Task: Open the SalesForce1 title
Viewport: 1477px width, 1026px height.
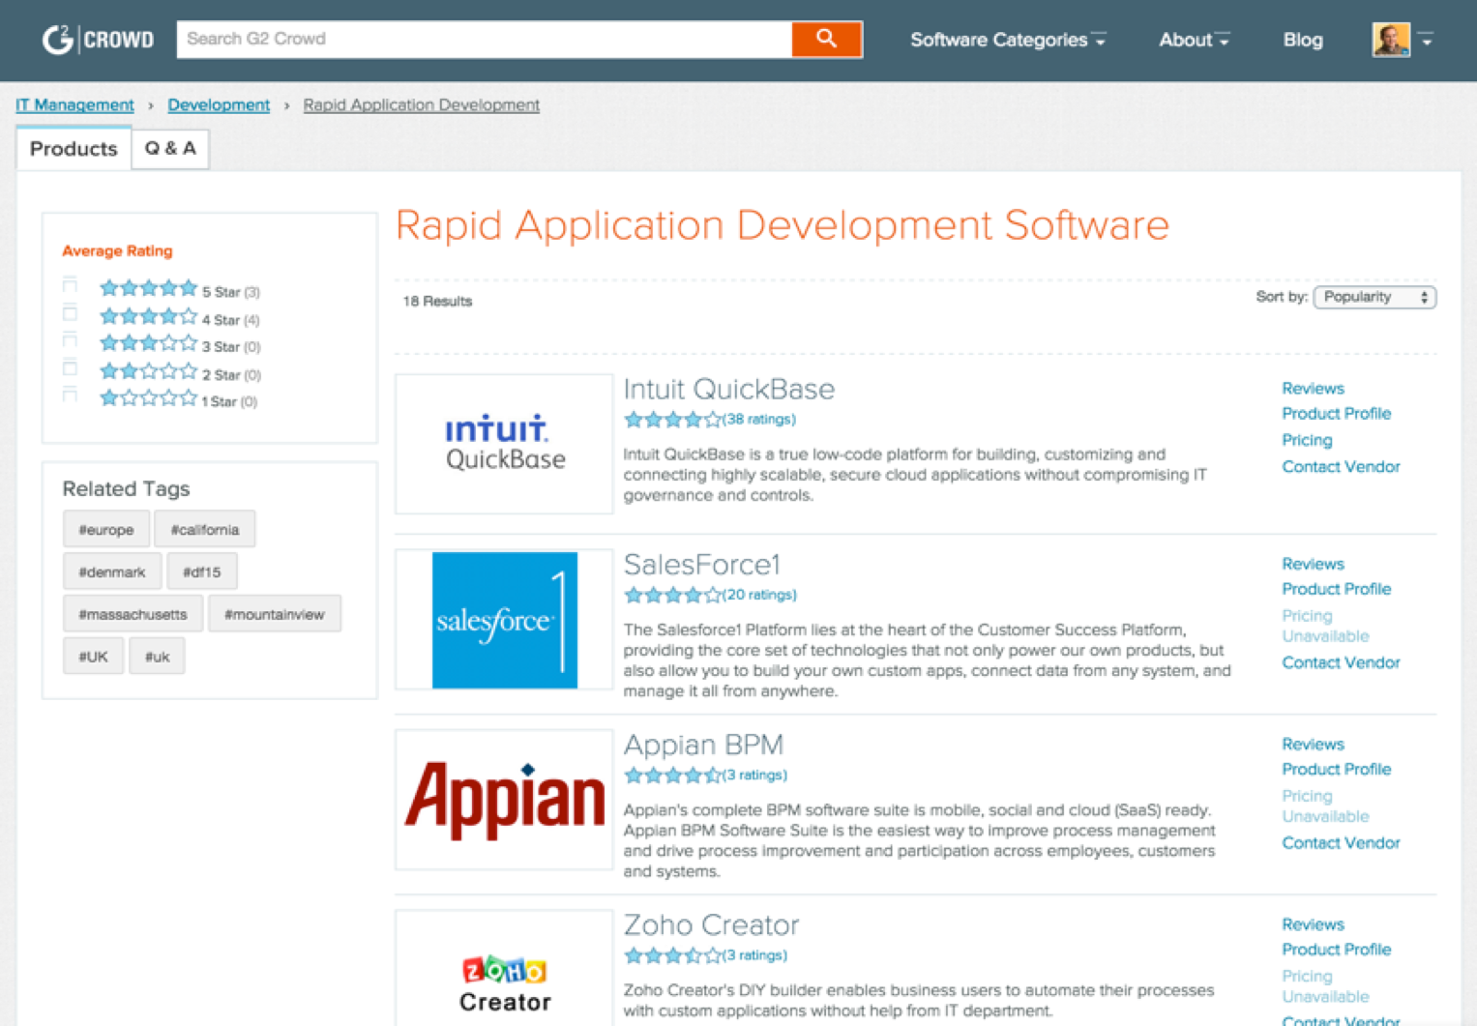Action: pyautogui.click(x=702, y=564)
